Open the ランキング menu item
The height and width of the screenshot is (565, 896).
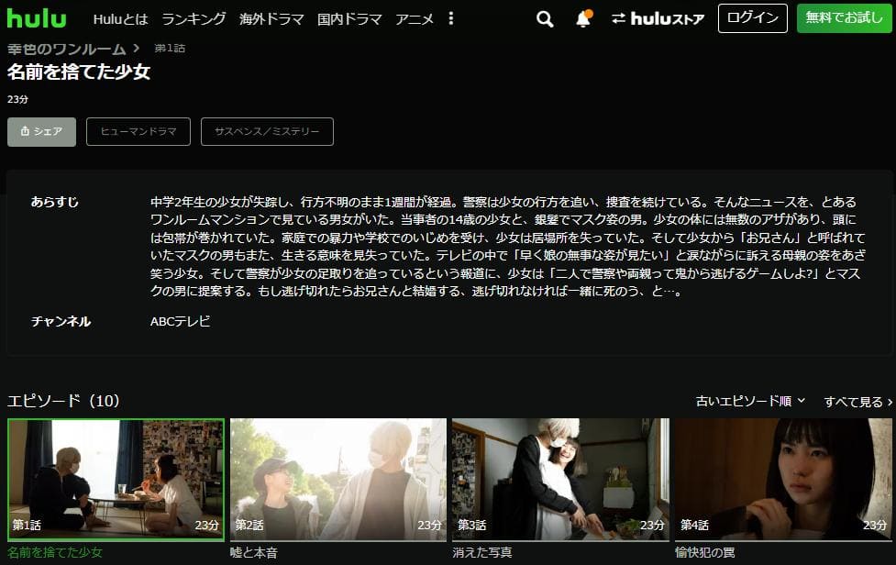coord(194,19)
